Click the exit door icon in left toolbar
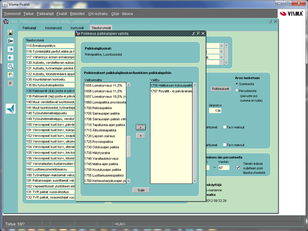Viewport: 308px width, 231px height. pos(10,41)
